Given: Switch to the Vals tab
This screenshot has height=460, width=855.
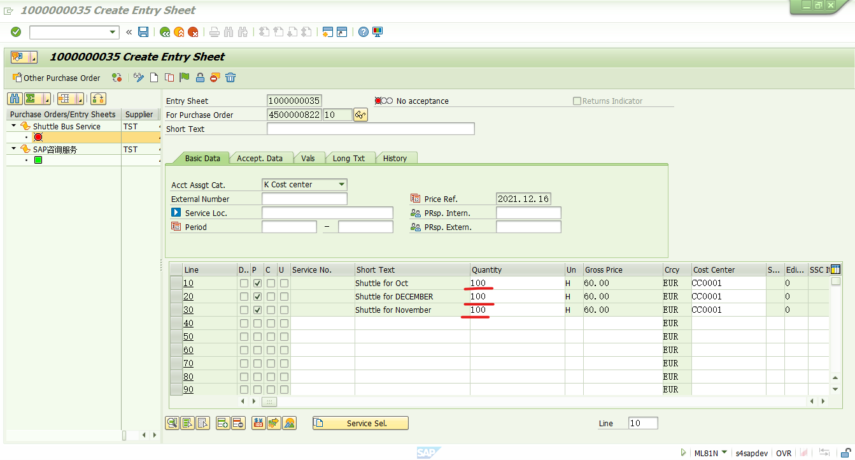Looking at the screenshot, I should (x=308, y=158).
